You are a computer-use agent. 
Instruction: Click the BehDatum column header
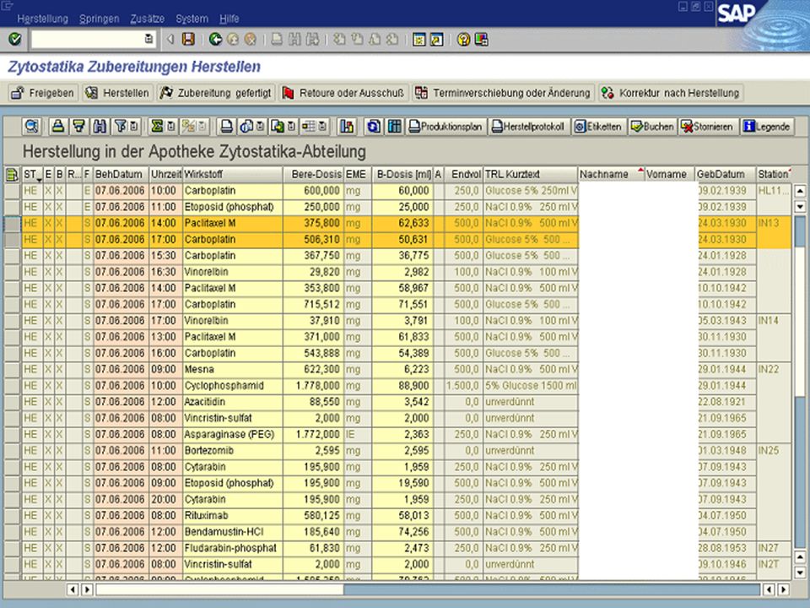click(x=121, y=174)
